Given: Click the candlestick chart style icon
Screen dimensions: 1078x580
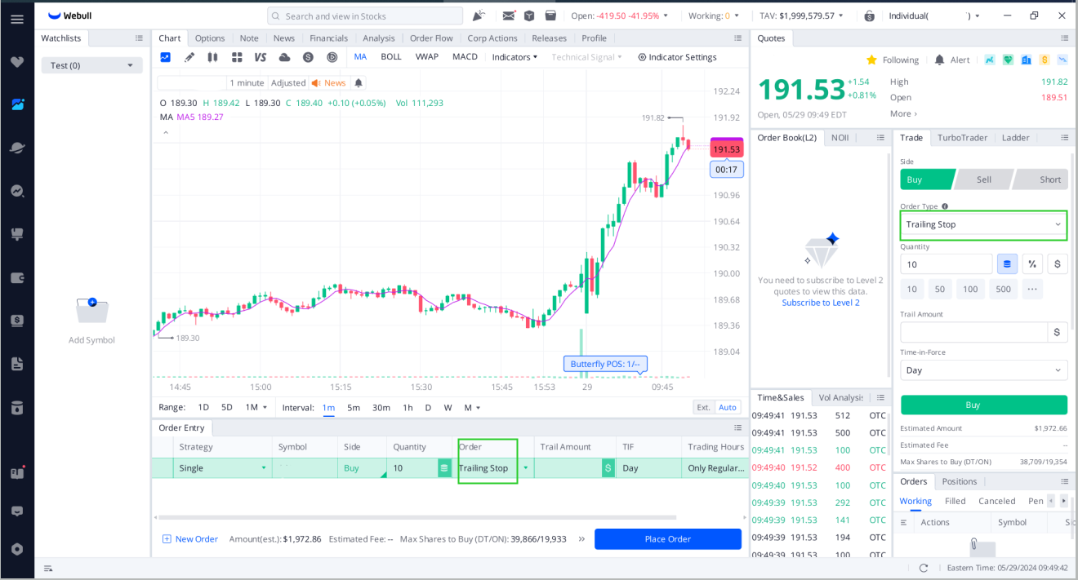Looking at the screenshot, I should (x=212, y=57).
